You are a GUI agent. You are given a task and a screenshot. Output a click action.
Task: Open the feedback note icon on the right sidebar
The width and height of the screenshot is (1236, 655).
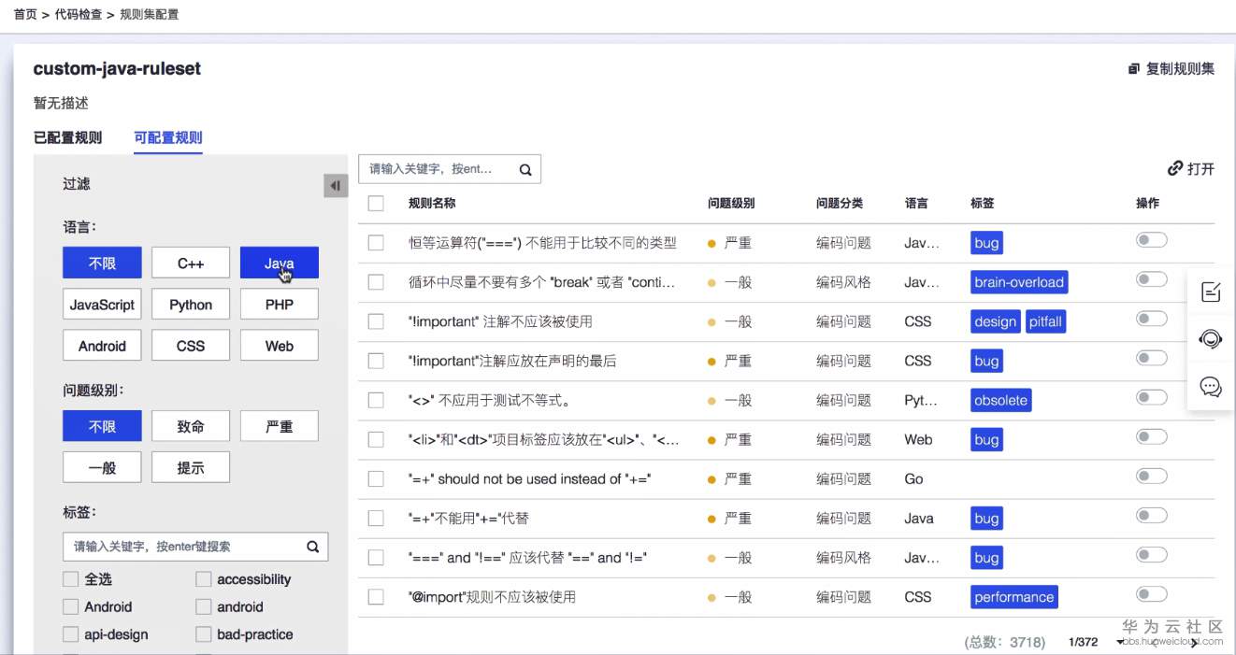click(x=1211, y=292)
